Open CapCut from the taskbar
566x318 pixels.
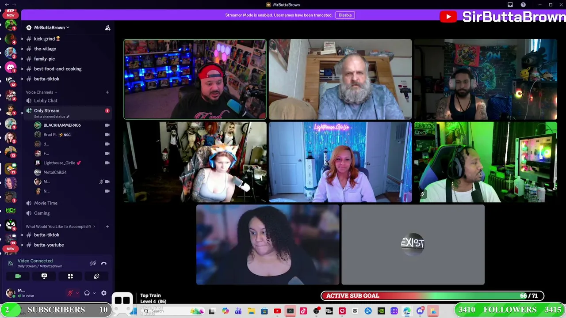click(x=355, y=311)
